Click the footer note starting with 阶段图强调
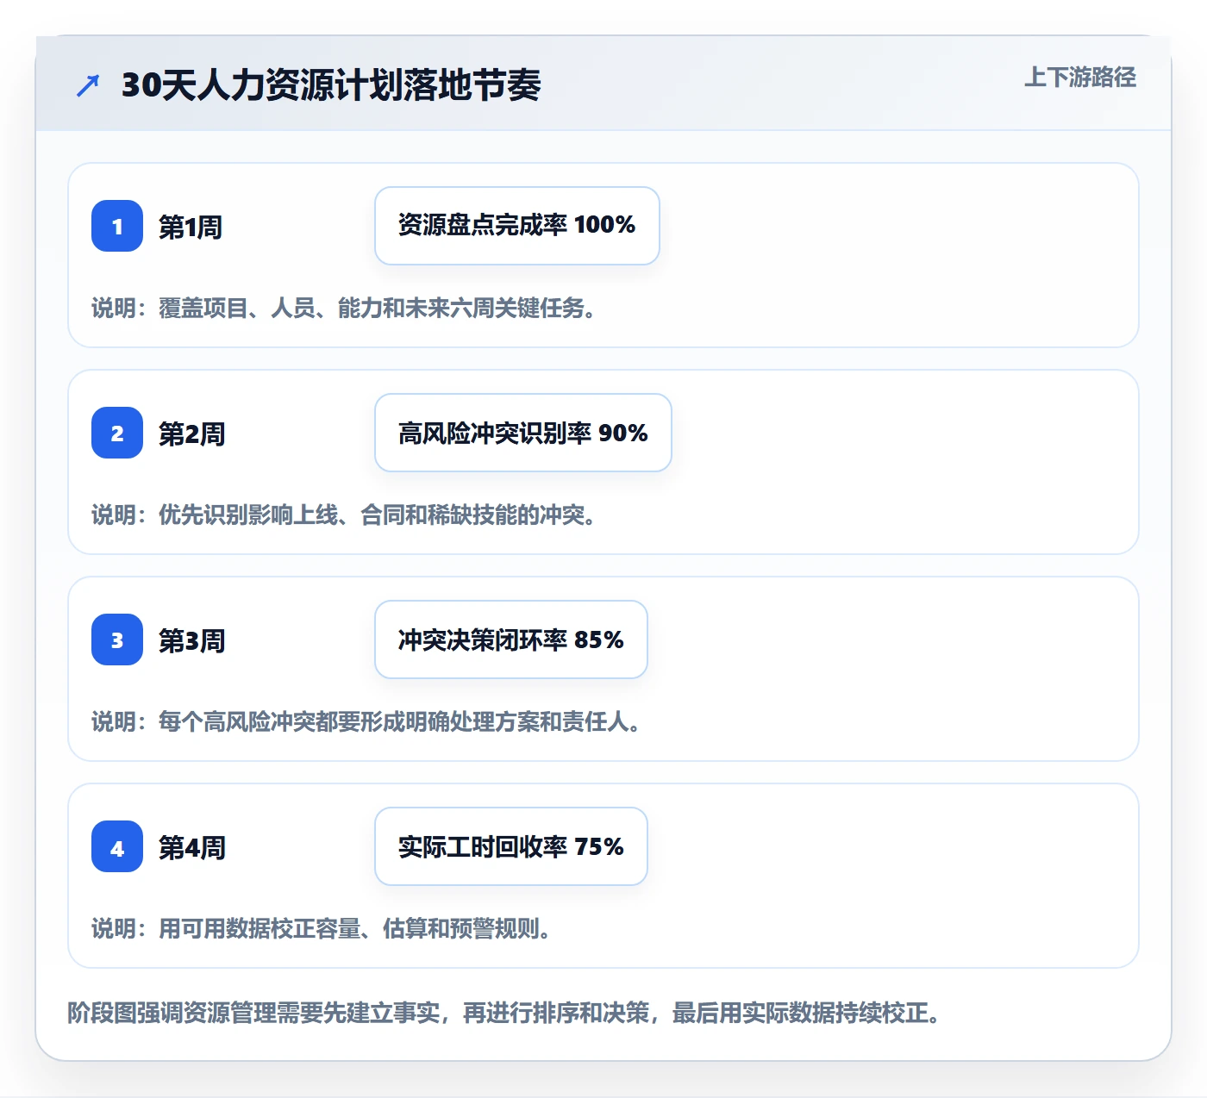 point(503,1013)
